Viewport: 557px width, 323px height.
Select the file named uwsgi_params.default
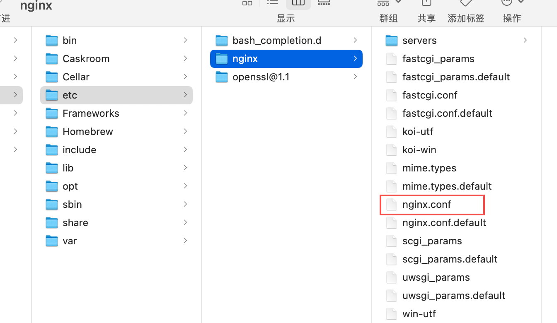pos(454,295)
